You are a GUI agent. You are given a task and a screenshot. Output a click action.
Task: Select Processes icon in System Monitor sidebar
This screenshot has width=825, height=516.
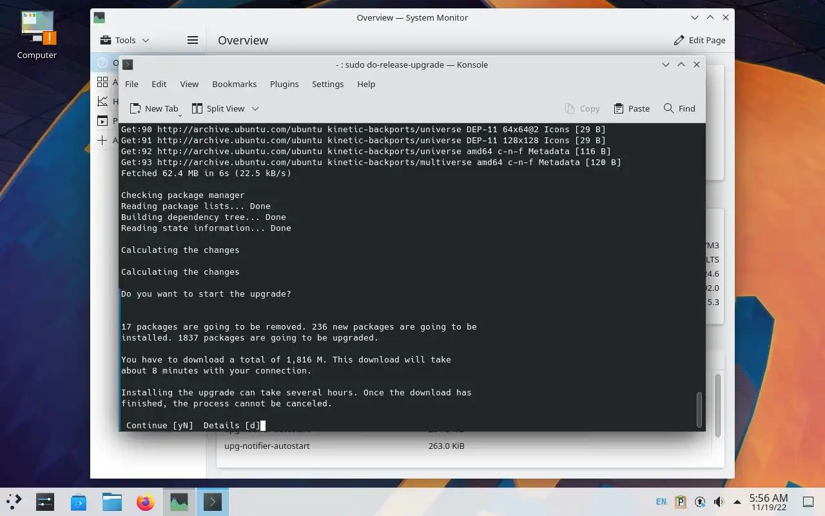(102, 121)
